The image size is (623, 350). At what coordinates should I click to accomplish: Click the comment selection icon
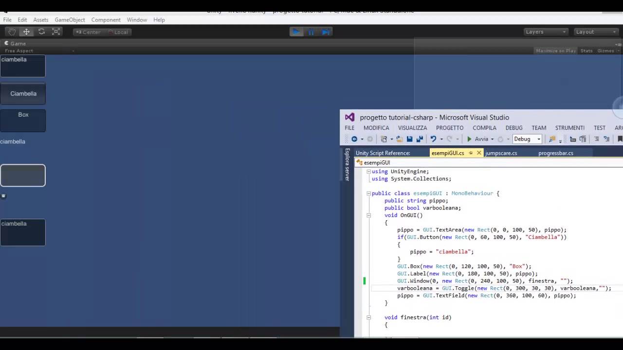[597, 139]
